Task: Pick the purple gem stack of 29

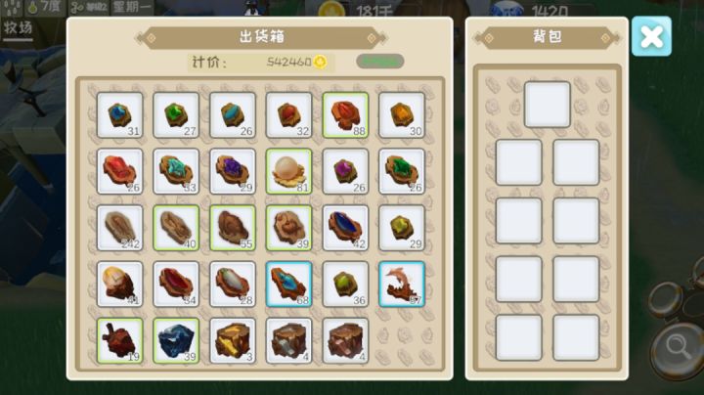Action: (x=233, y=171)
